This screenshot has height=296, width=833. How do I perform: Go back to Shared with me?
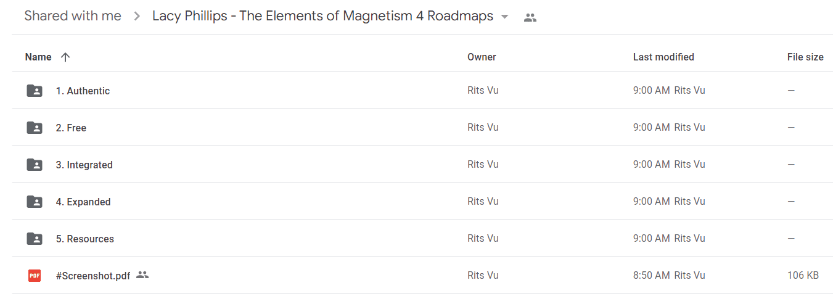pos(73,16)
